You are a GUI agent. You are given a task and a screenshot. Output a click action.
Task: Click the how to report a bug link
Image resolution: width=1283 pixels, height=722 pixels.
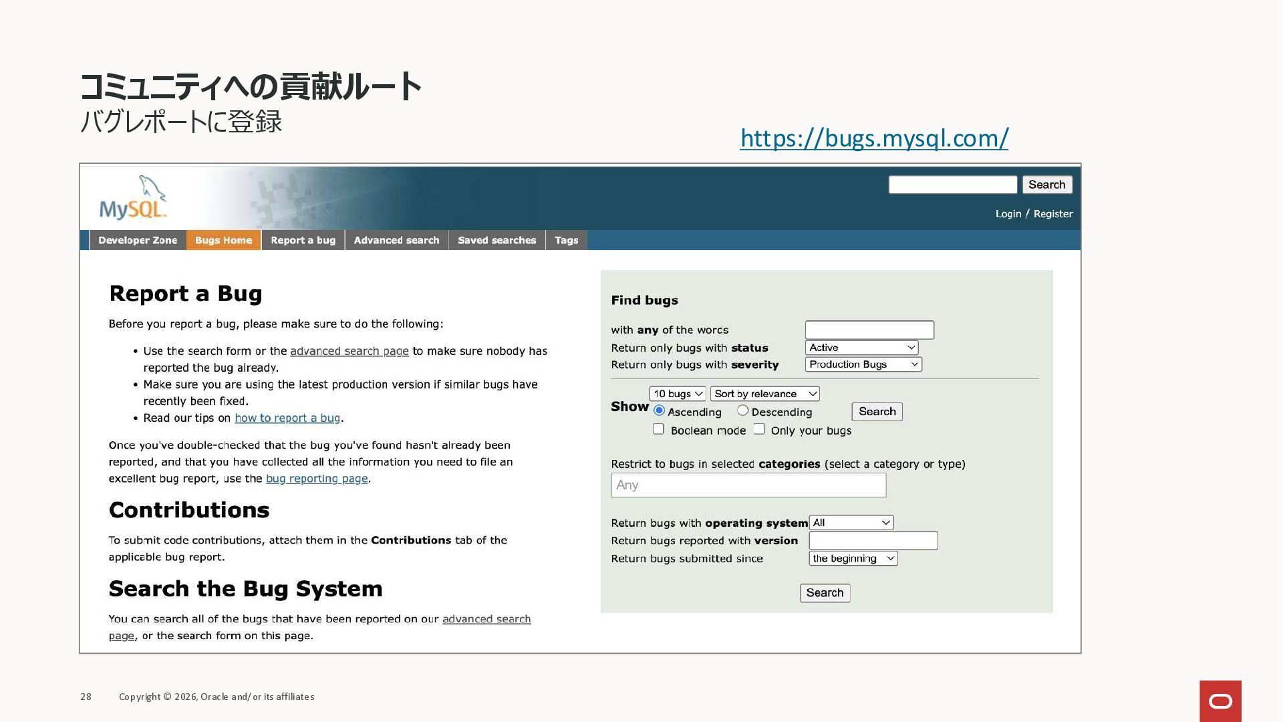[287, 418]
